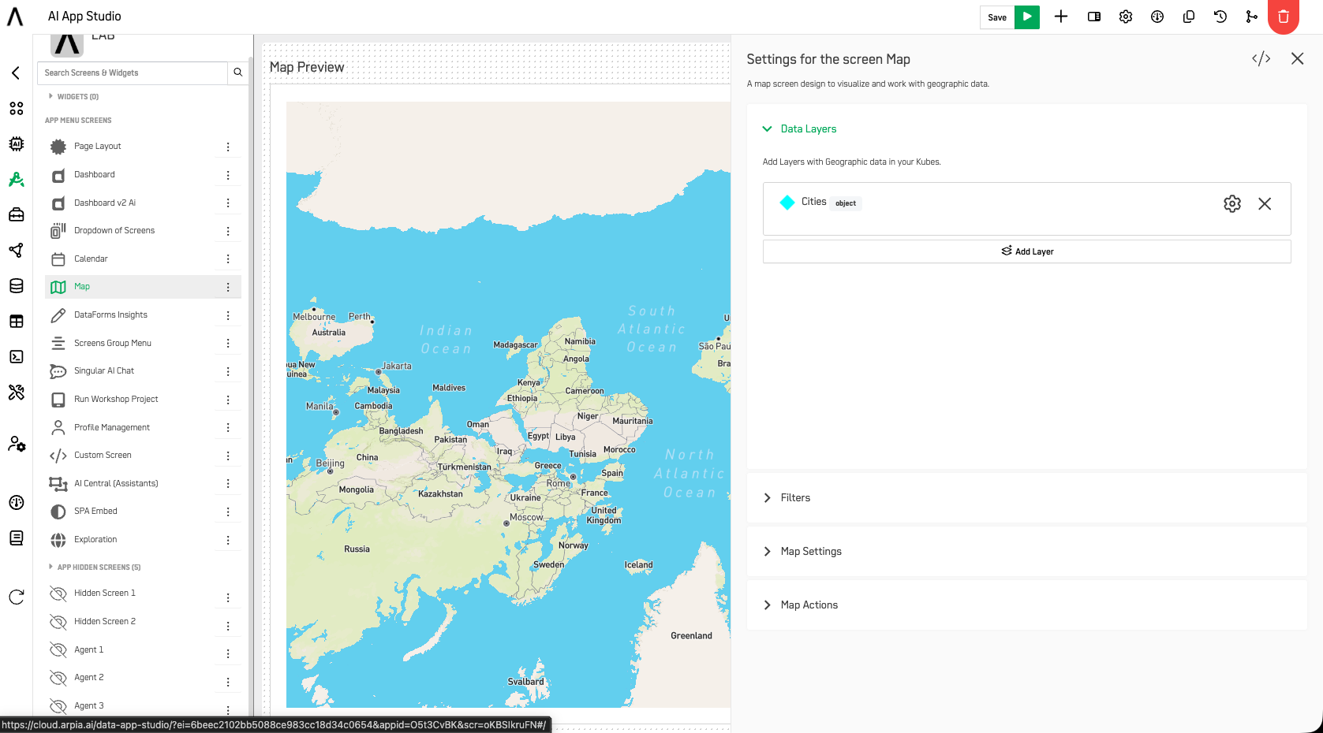Focus the Search Screens & Widgets field

tap(133, 73)
